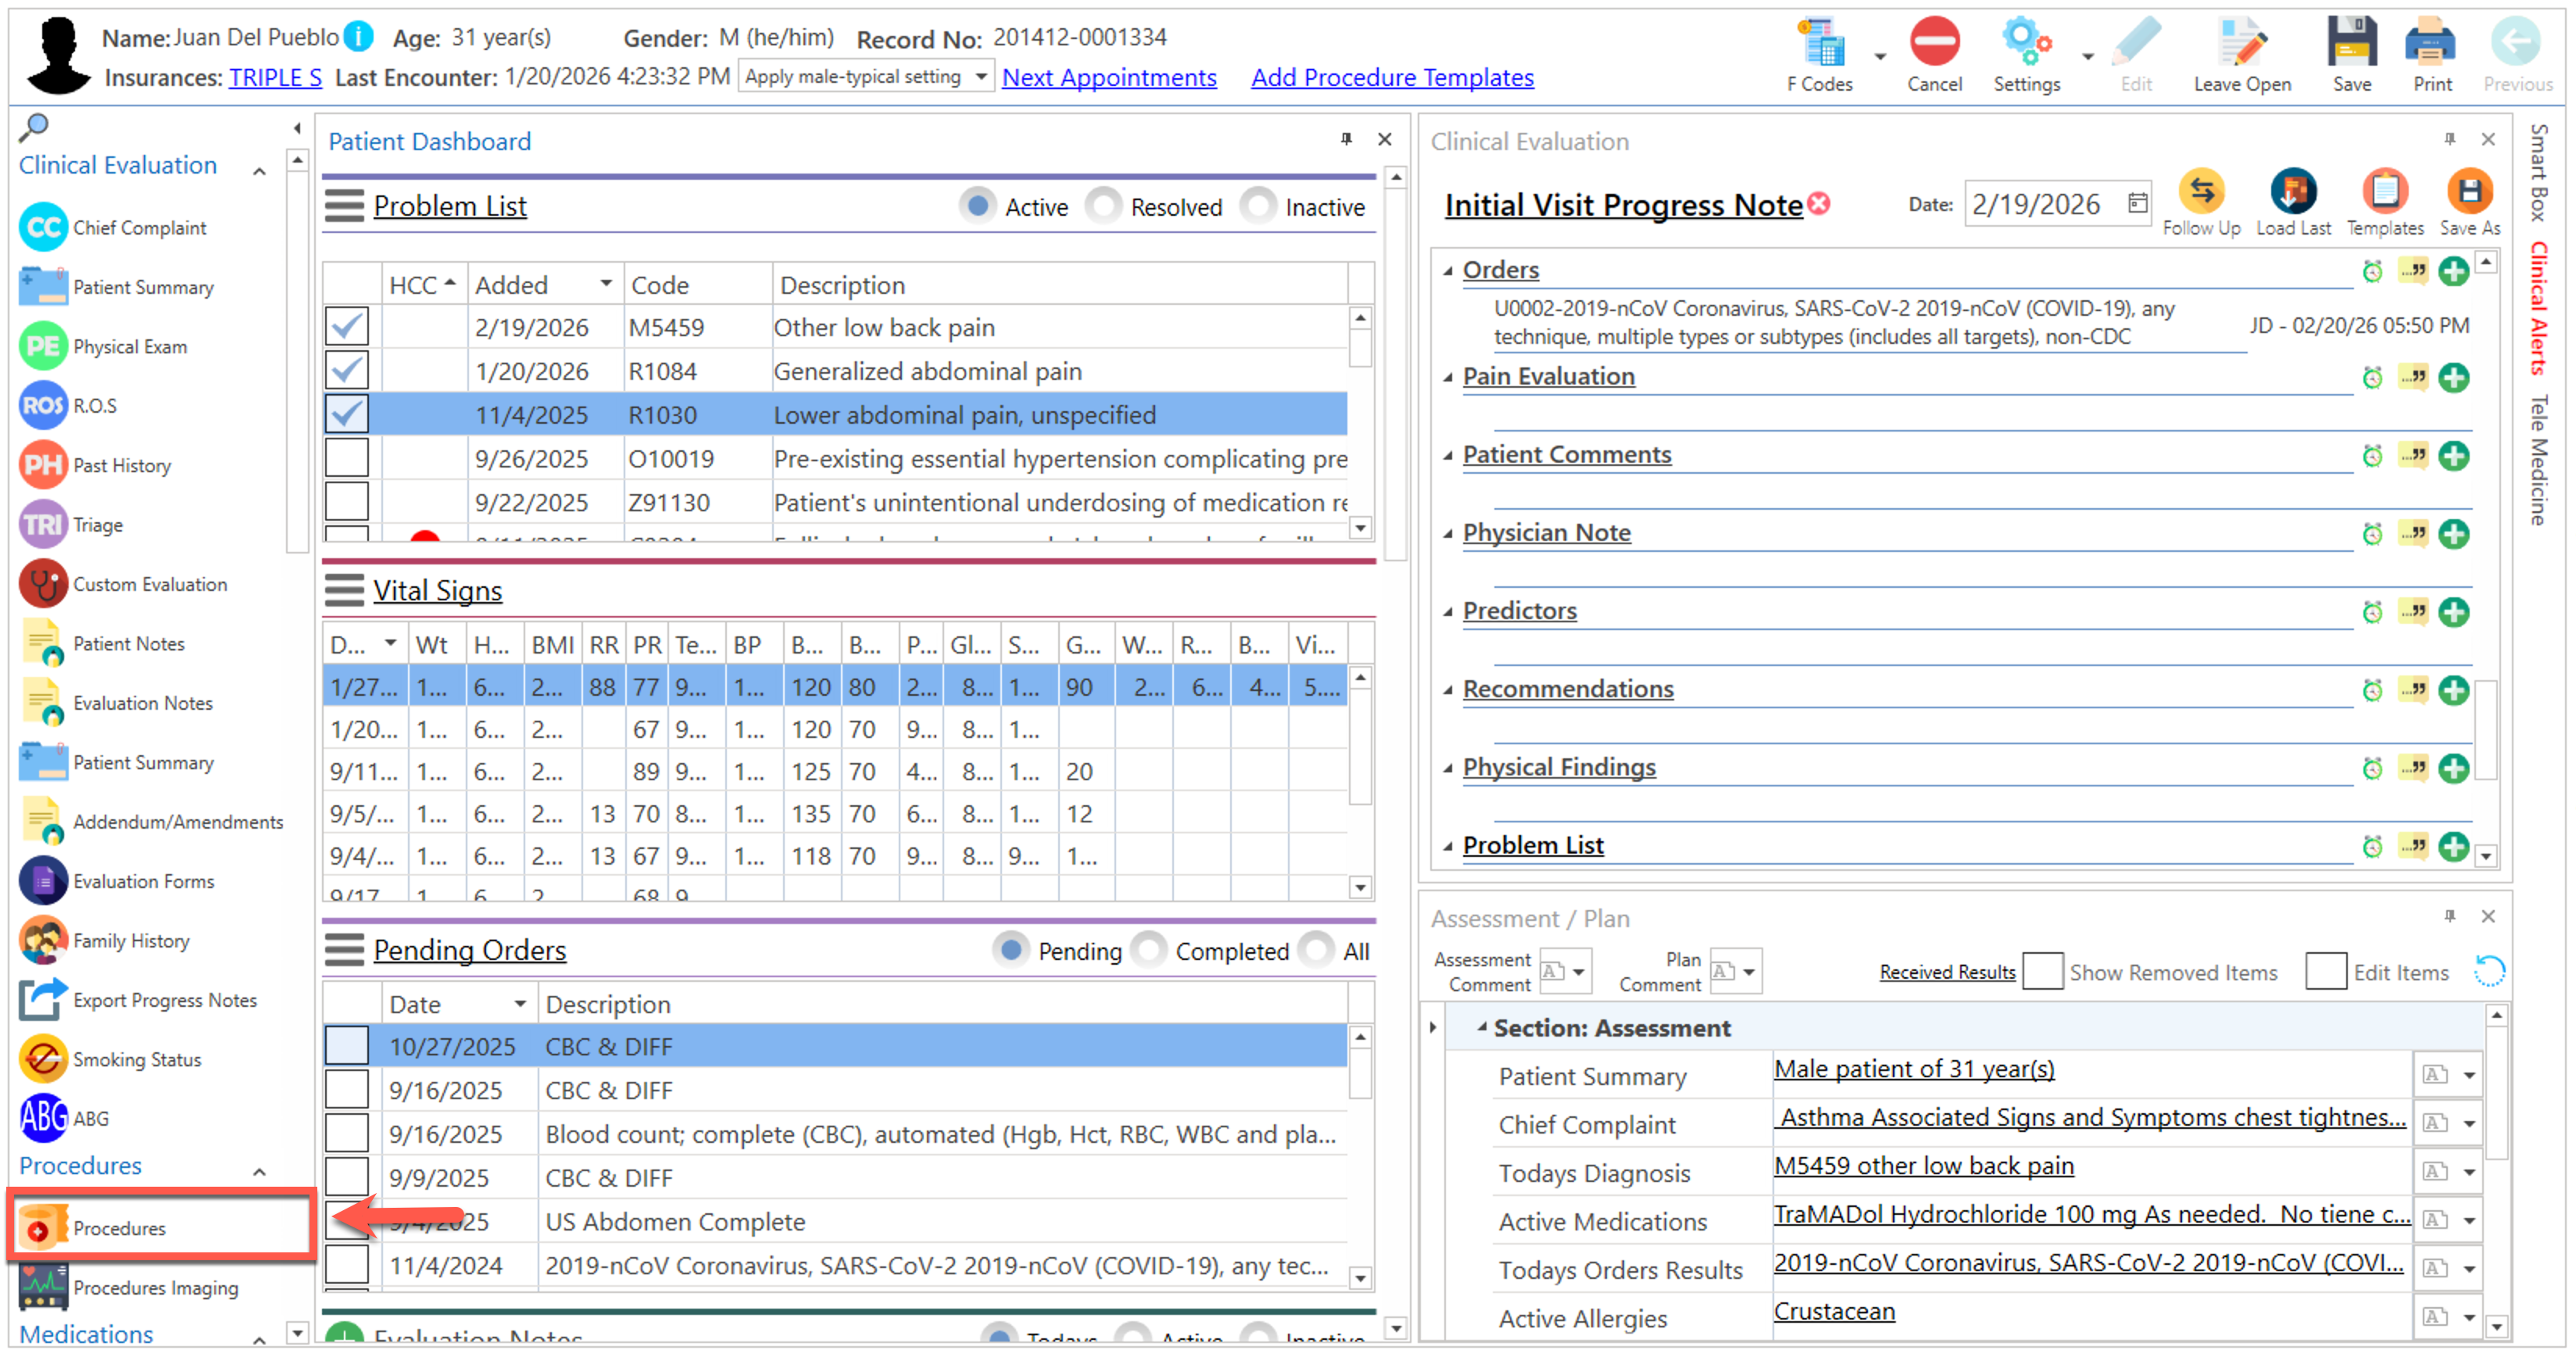The height and width of the screenshot is (1354, 2576).
Task: Open the Assessment Comment dropdown
Action: point(1578,971)
